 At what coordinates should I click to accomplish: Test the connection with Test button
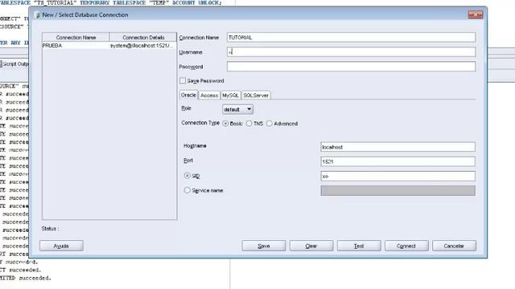pos(359,246)
